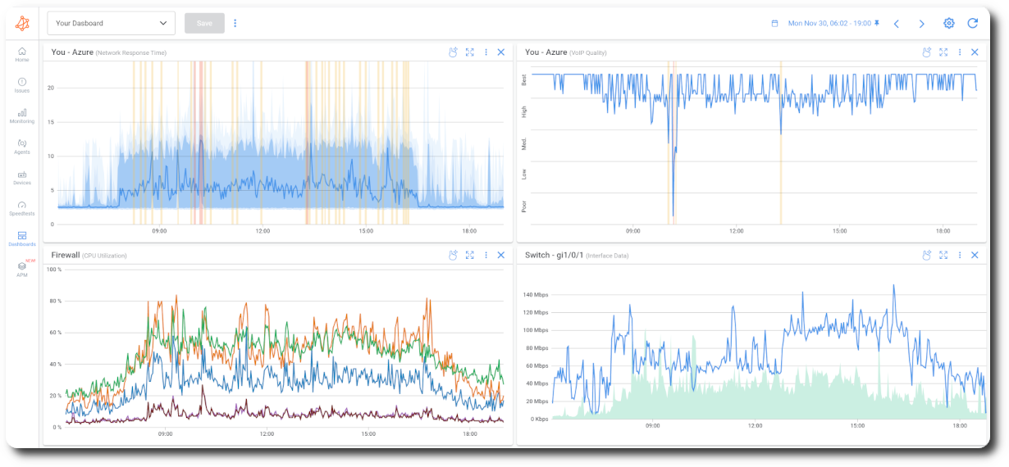Click the pin icon after date range
This screenshot has width=1009, height=467.
click(x=877, y=24)
